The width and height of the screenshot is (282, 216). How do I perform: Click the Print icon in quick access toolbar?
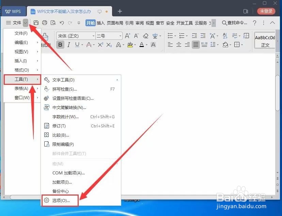45,22
